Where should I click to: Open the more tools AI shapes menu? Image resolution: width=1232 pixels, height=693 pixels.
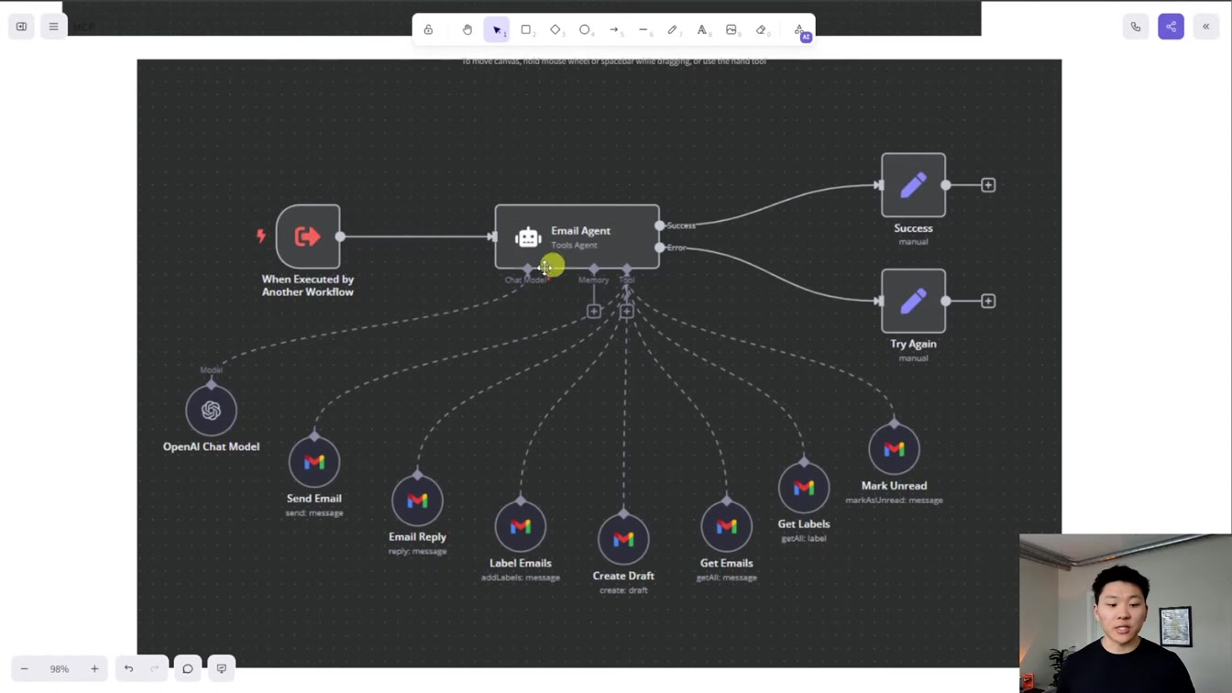(800, 30)
